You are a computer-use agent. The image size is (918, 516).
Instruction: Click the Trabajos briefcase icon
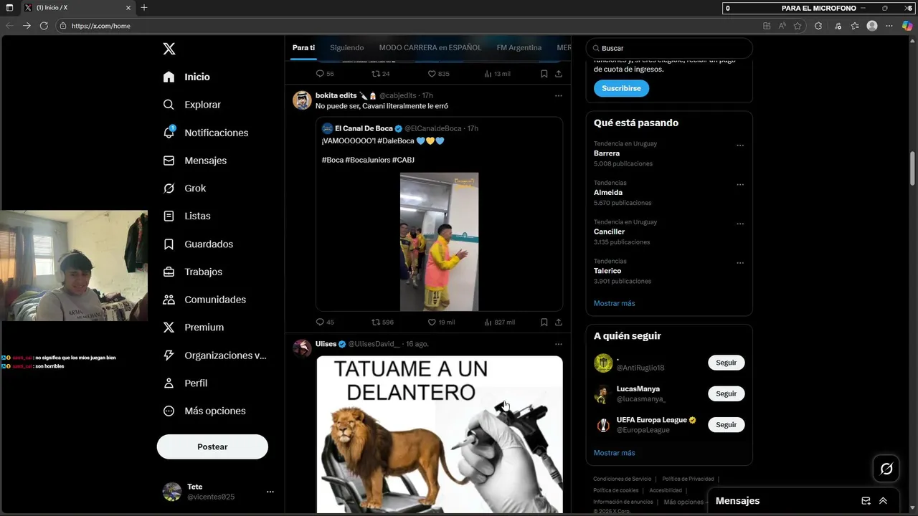click(x=169, y=272)
